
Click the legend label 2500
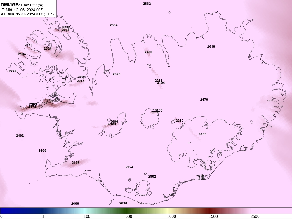[255, 216]
